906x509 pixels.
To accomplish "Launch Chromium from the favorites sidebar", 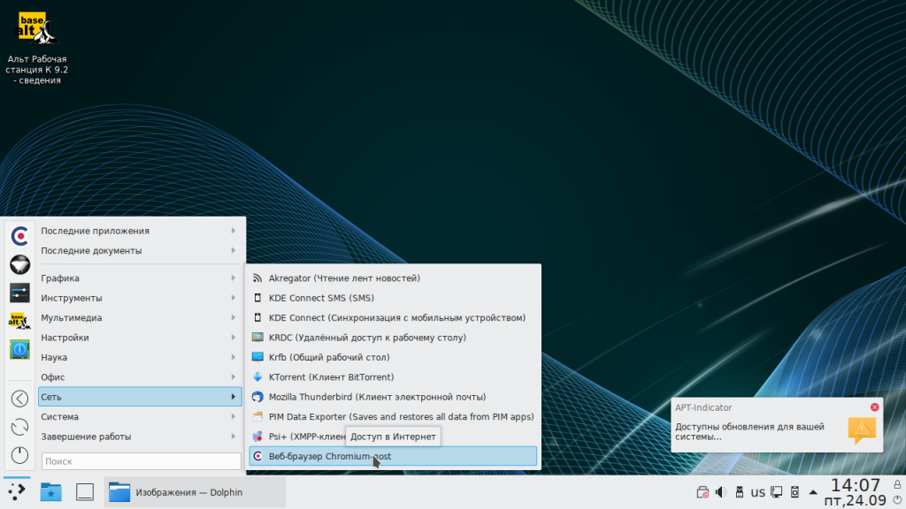I will 19,236.
